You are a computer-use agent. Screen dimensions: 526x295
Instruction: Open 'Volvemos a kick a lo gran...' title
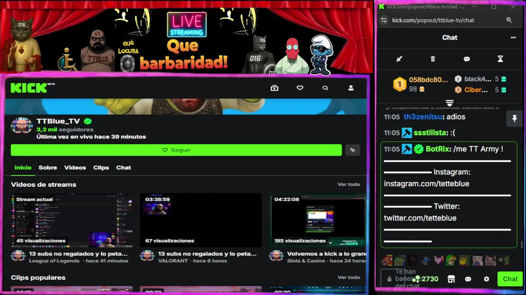[327, 254]
